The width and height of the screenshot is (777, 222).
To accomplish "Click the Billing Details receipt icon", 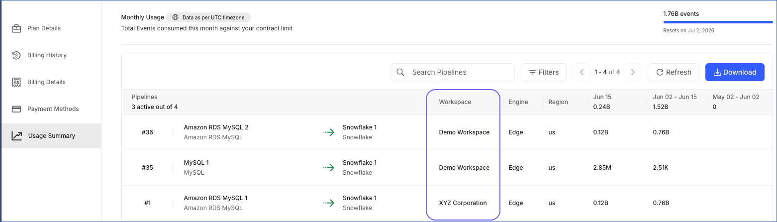I will pyautogui.click(x=16, y=82).
